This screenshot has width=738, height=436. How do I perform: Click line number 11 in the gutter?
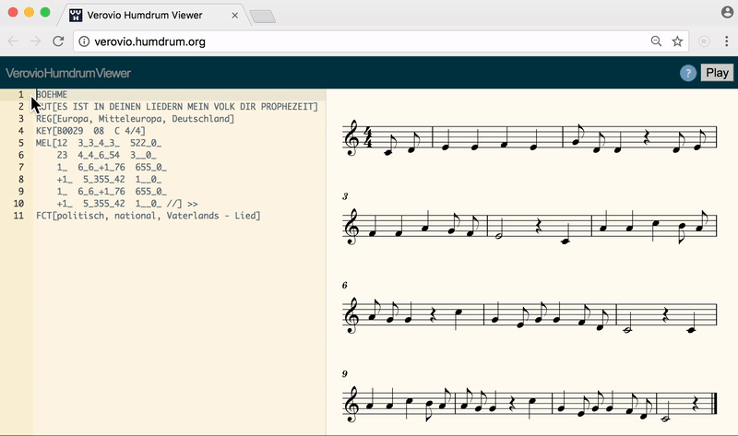point(18,216)
